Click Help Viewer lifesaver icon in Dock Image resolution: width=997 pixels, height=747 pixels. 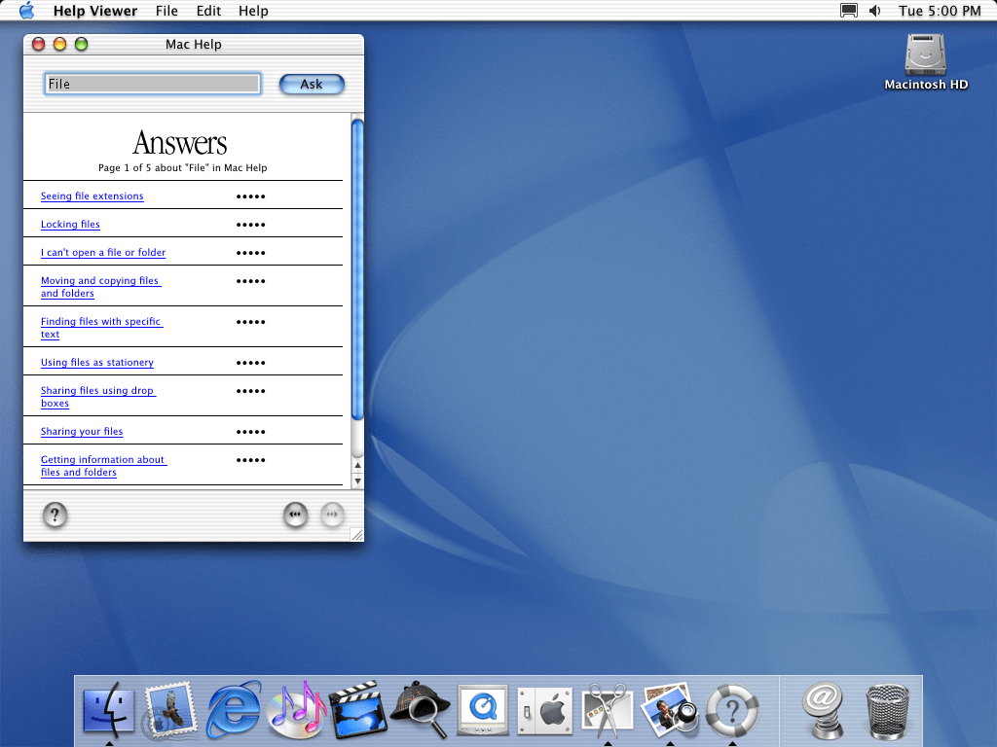coord(732,710)
